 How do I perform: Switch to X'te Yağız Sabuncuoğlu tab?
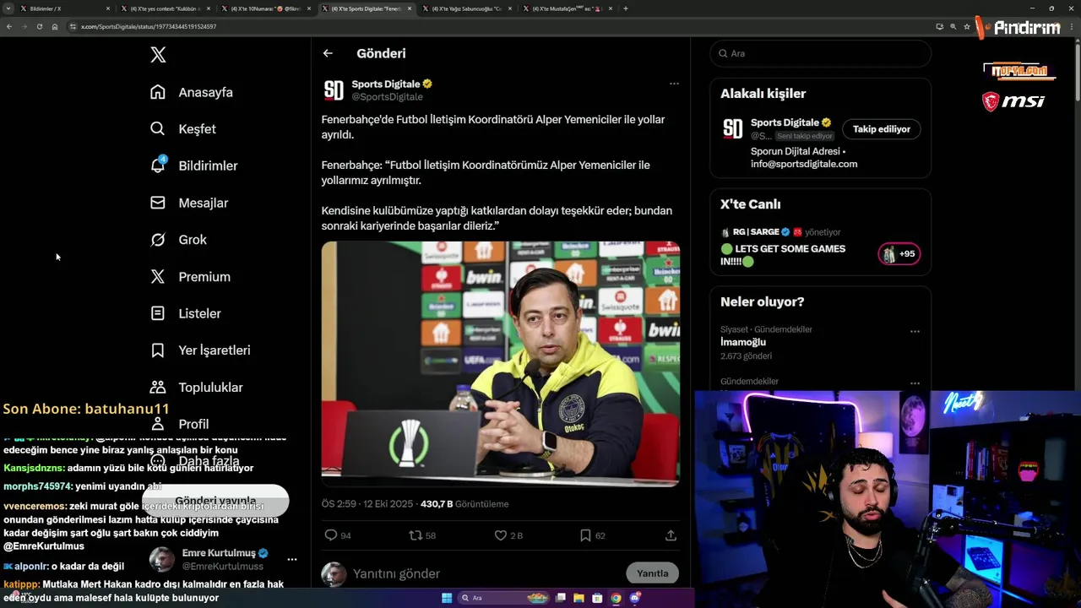[x=467, y=8]
